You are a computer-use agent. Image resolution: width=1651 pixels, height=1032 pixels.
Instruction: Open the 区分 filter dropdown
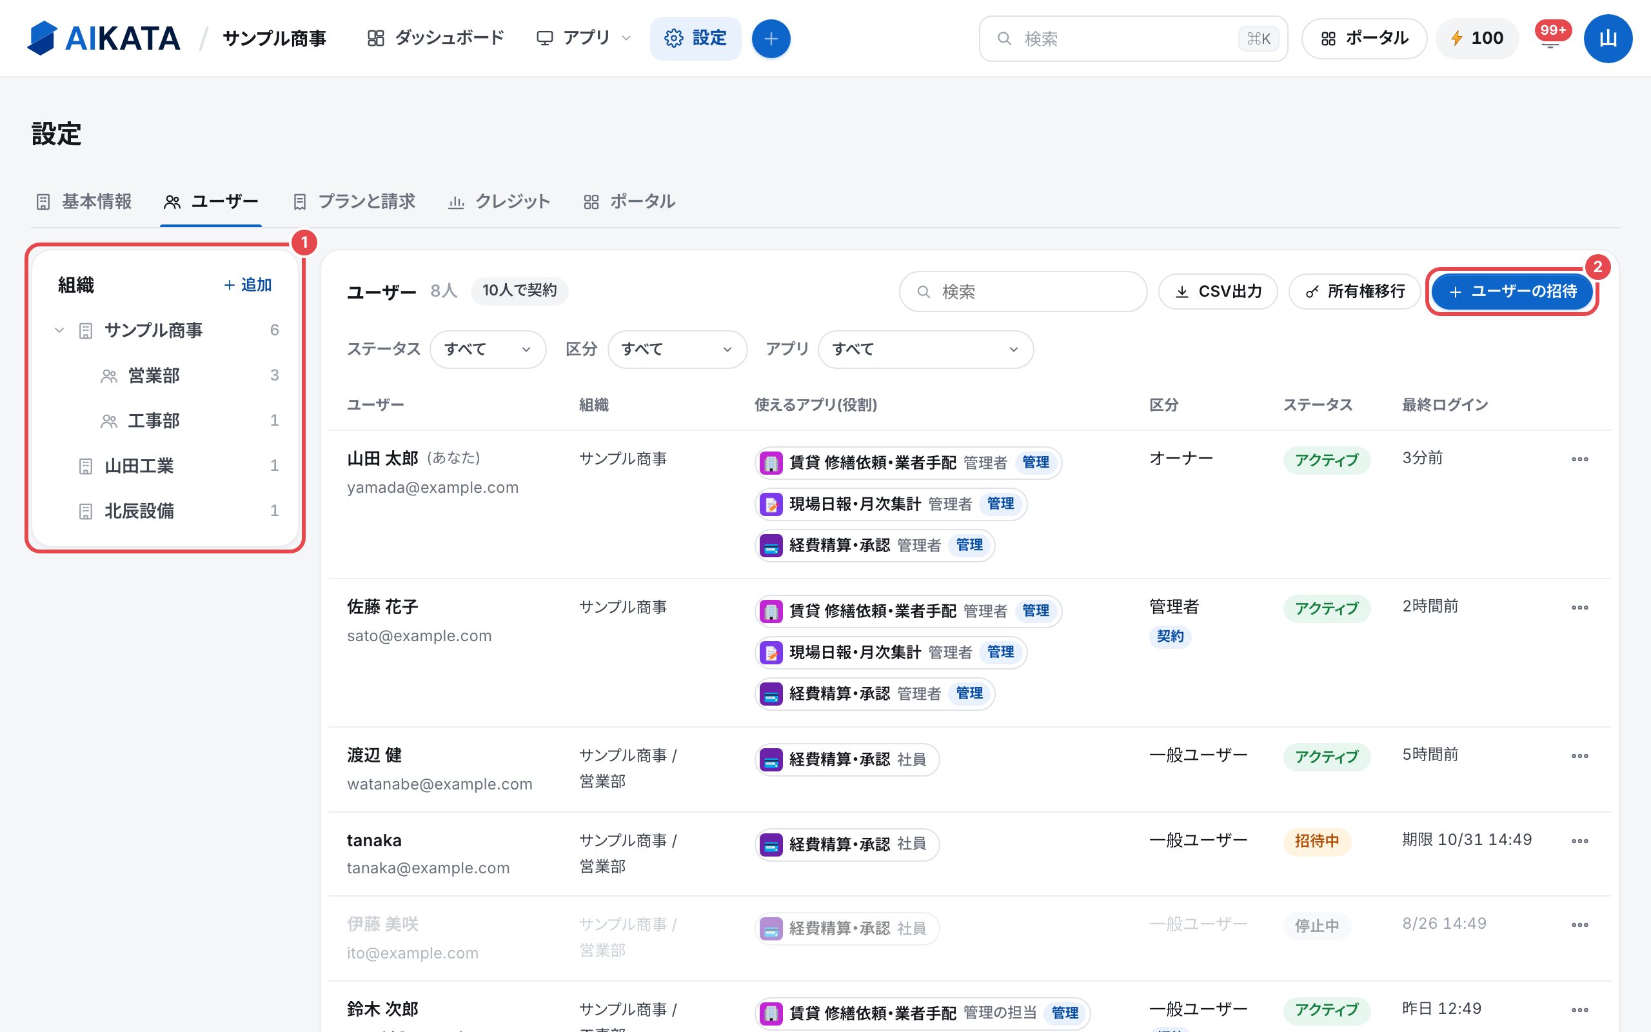coord(677,350)
